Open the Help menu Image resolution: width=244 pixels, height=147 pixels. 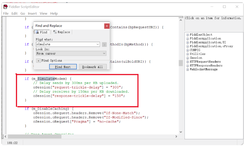pyautogui.click(x=54, y=13)
